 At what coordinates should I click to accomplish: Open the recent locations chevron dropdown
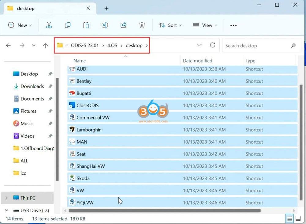(x=34, y=46)
